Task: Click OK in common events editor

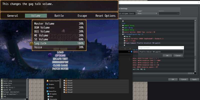Action: pyautogui.click(x=173, y=79)
